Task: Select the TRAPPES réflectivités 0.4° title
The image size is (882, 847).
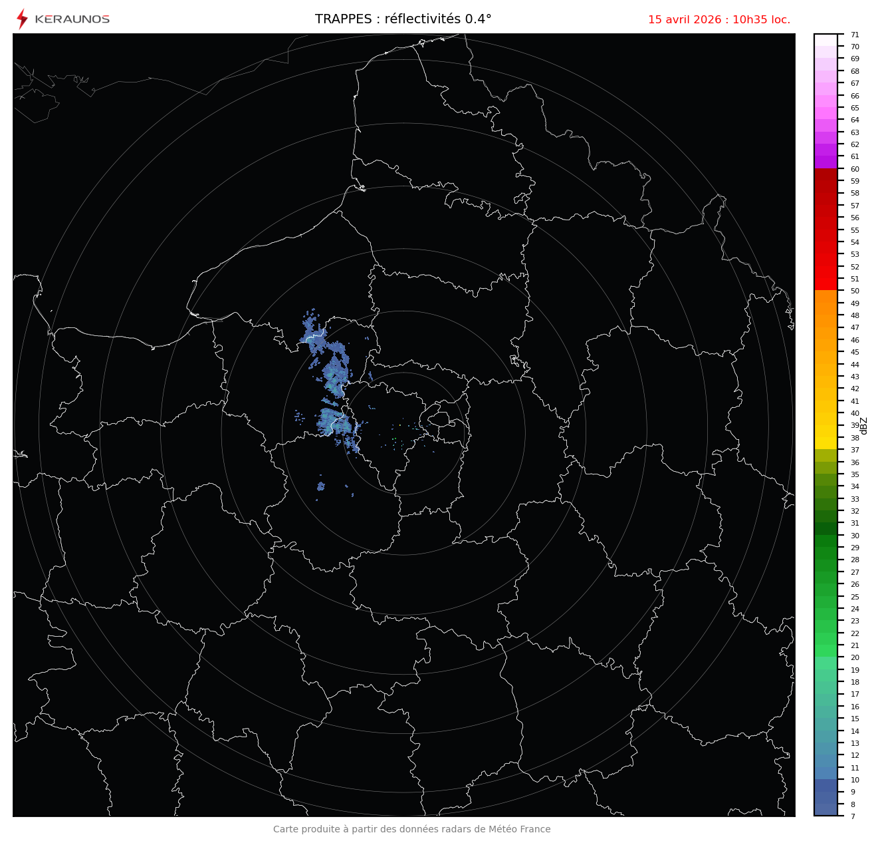Action: [403, 19]
